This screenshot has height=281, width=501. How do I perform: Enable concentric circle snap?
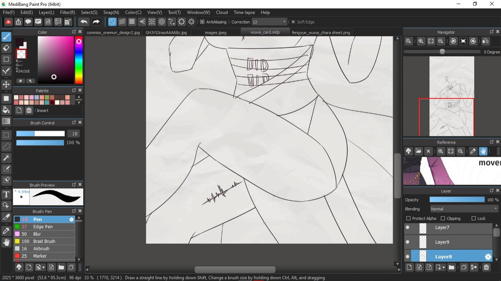(162, 22)
